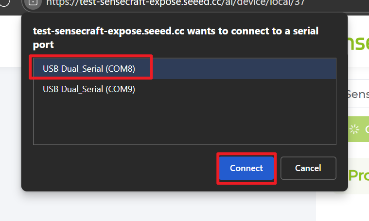The width and height of the screenshot is (369, 221).
Task: Select the USB Dual_Serial (COM8) port
Action: 88,69
